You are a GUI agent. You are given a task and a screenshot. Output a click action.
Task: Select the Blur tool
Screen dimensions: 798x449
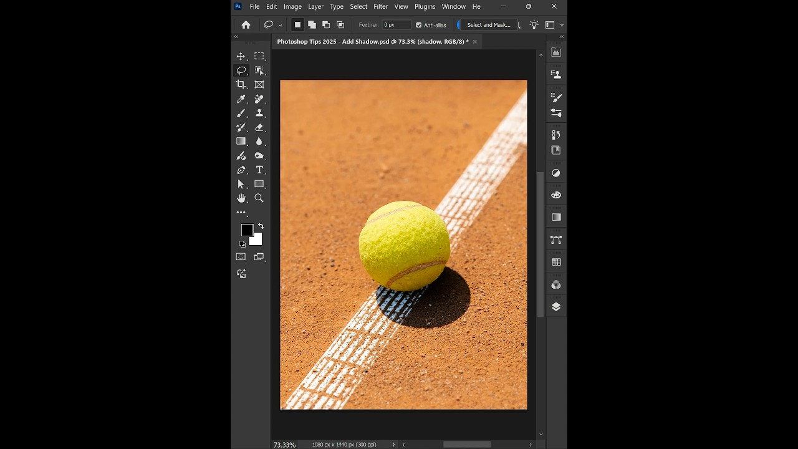[x=259, y=141]
